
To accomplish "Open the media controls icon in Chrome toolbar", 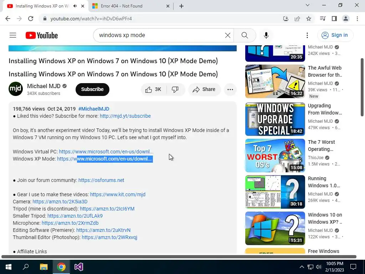I will point(323,19).
